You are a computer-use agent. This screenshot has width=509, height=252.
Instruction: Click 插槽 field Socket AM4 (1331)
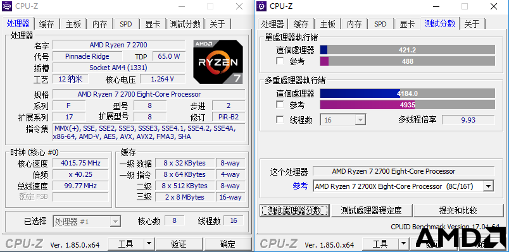coord(119,68)
